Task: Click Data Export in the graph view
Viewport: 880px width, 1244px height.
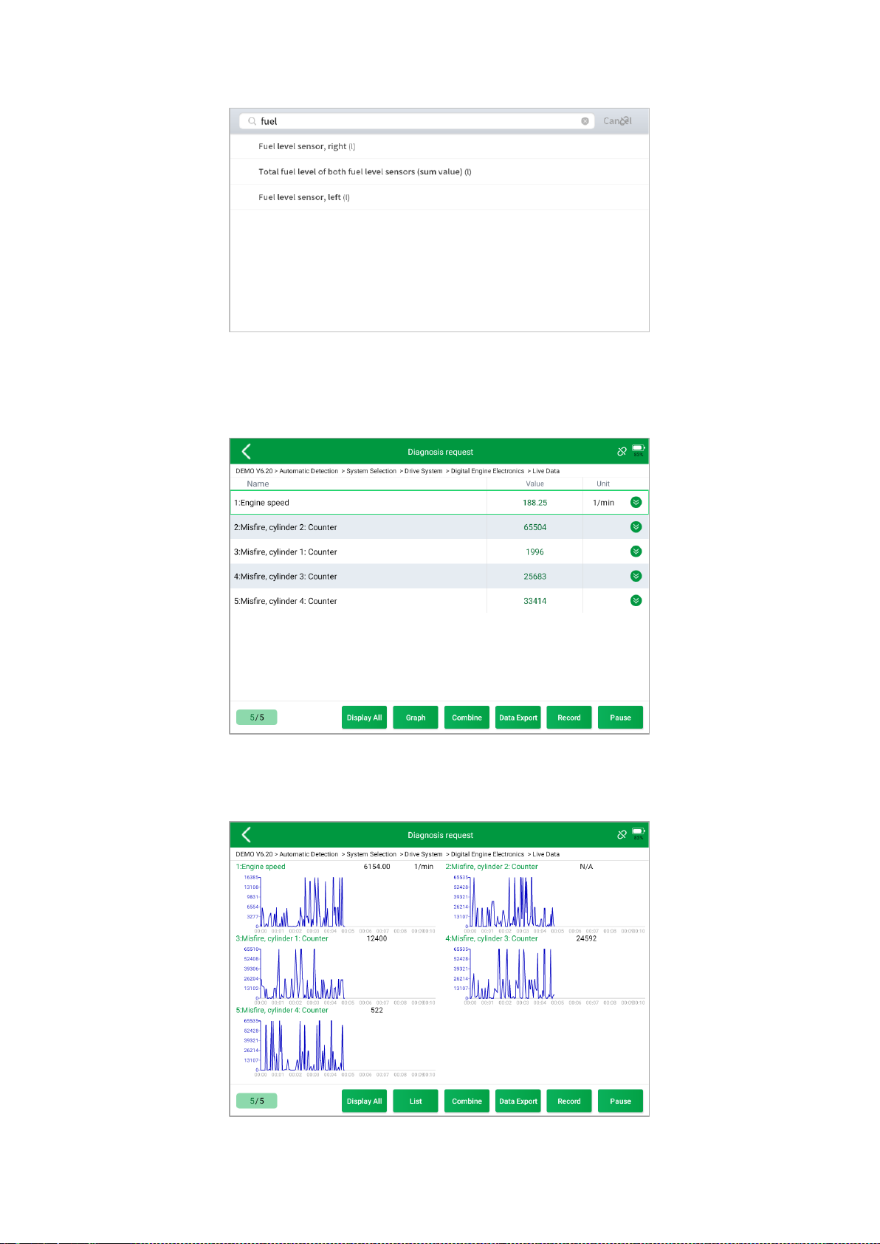Action: click(x=518, y=1101)
